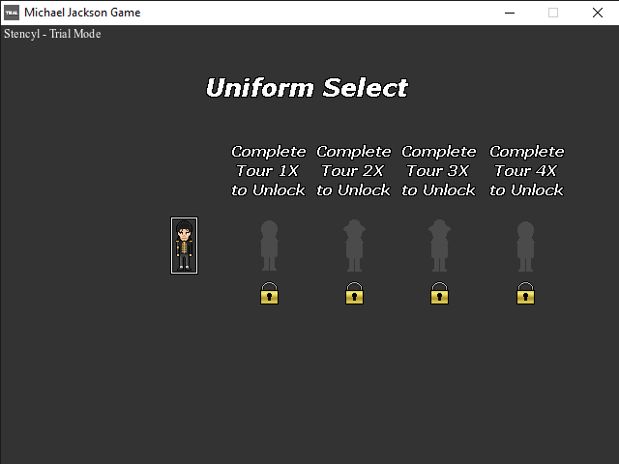The width and height of the screenshot is (619, 464).
Task: Click the padlock icon for Tour 4X uniform
Action: (x=525, y=293)
